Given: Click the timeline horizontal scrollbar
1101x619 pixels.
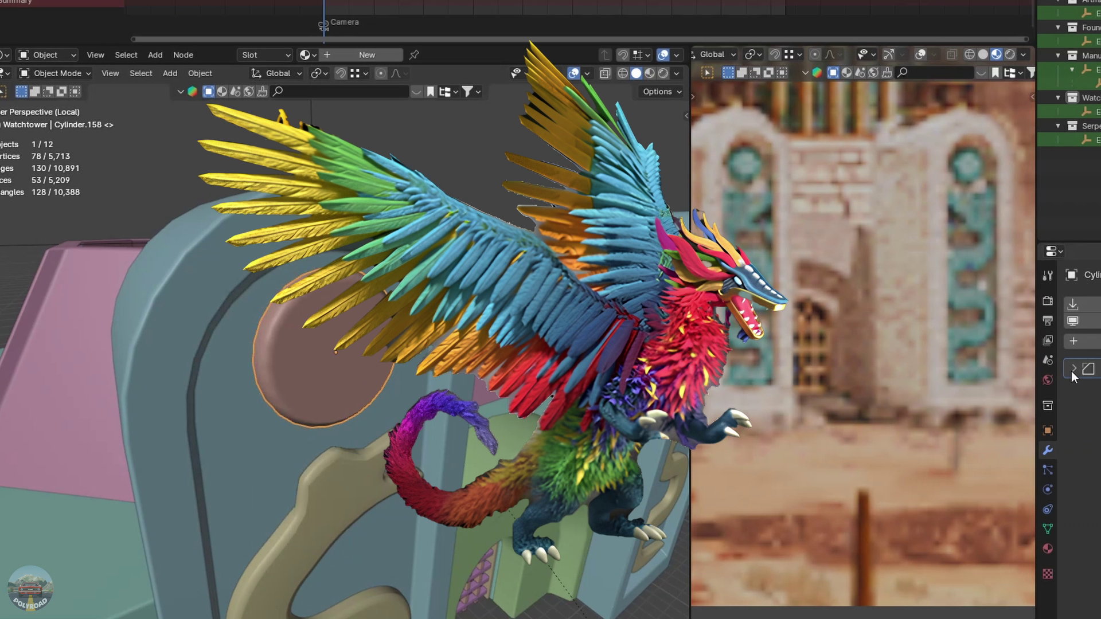Looking at the screenshot, I should (579, 40).
